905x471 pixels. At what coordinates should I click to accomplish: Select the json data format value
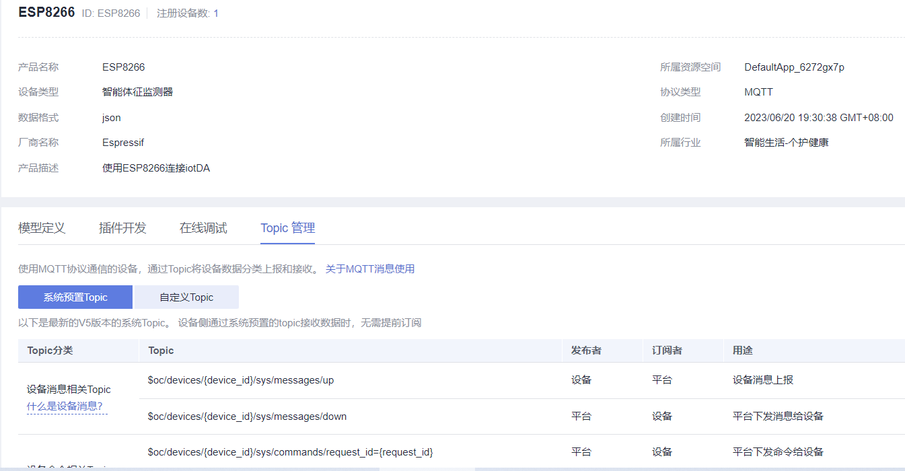[110, 117]
